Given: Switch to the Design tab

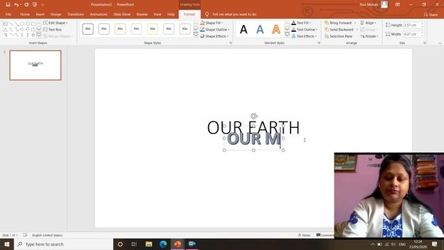Looking at the screenshot, I should click(x=55, y=14).
